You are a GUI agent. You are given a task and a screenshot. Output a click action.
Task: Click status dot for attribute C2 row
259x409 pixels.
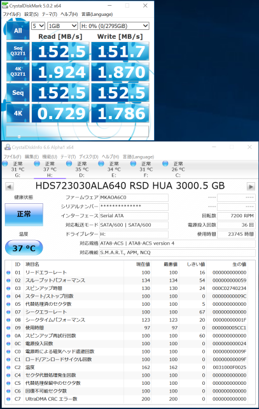click(x=8, y=368)
